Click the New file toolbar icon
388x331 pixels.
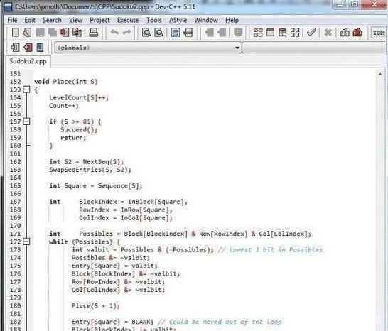(x=16, y=33)
